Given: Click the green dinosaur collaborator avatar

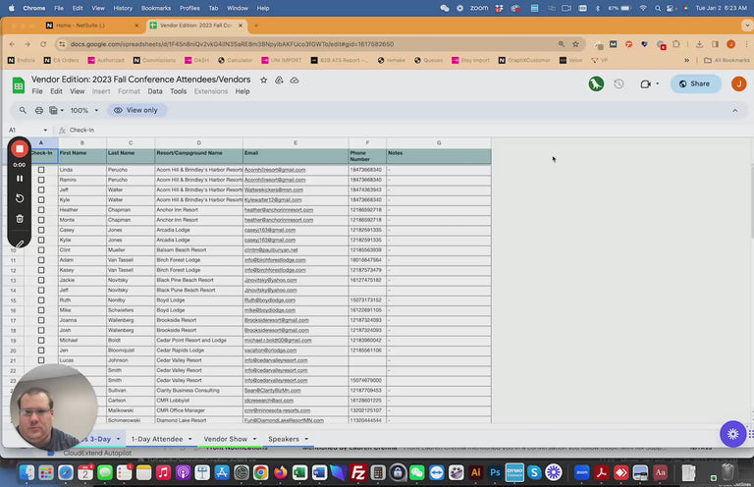Looking at the screenshot, I should (x=596, y=83).
